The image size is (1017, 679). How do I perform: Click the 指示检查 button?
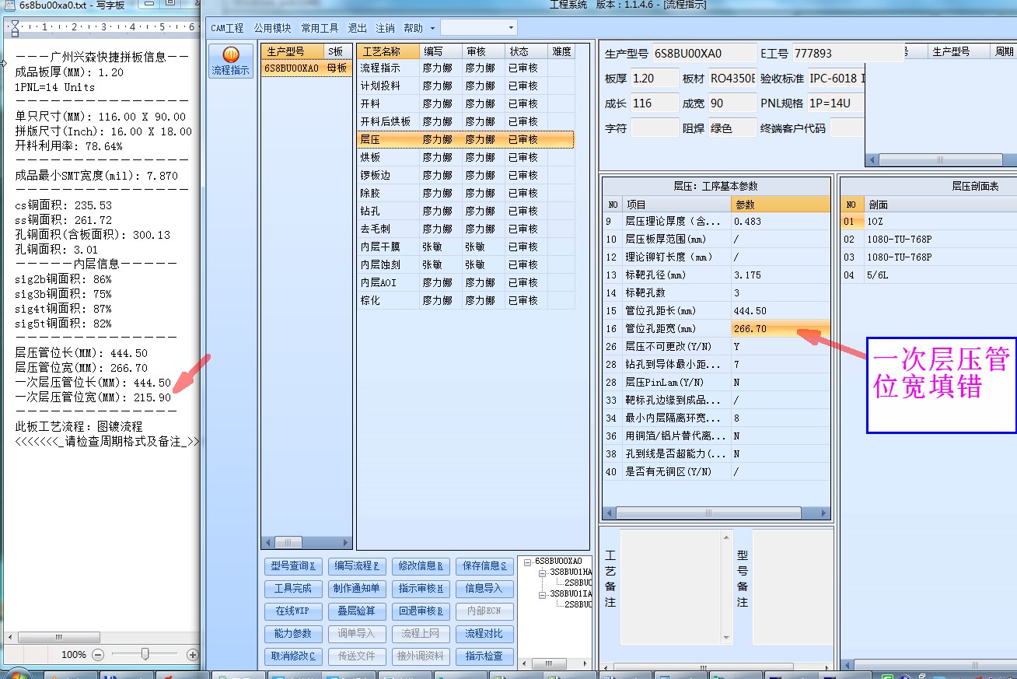click(484, 656)
